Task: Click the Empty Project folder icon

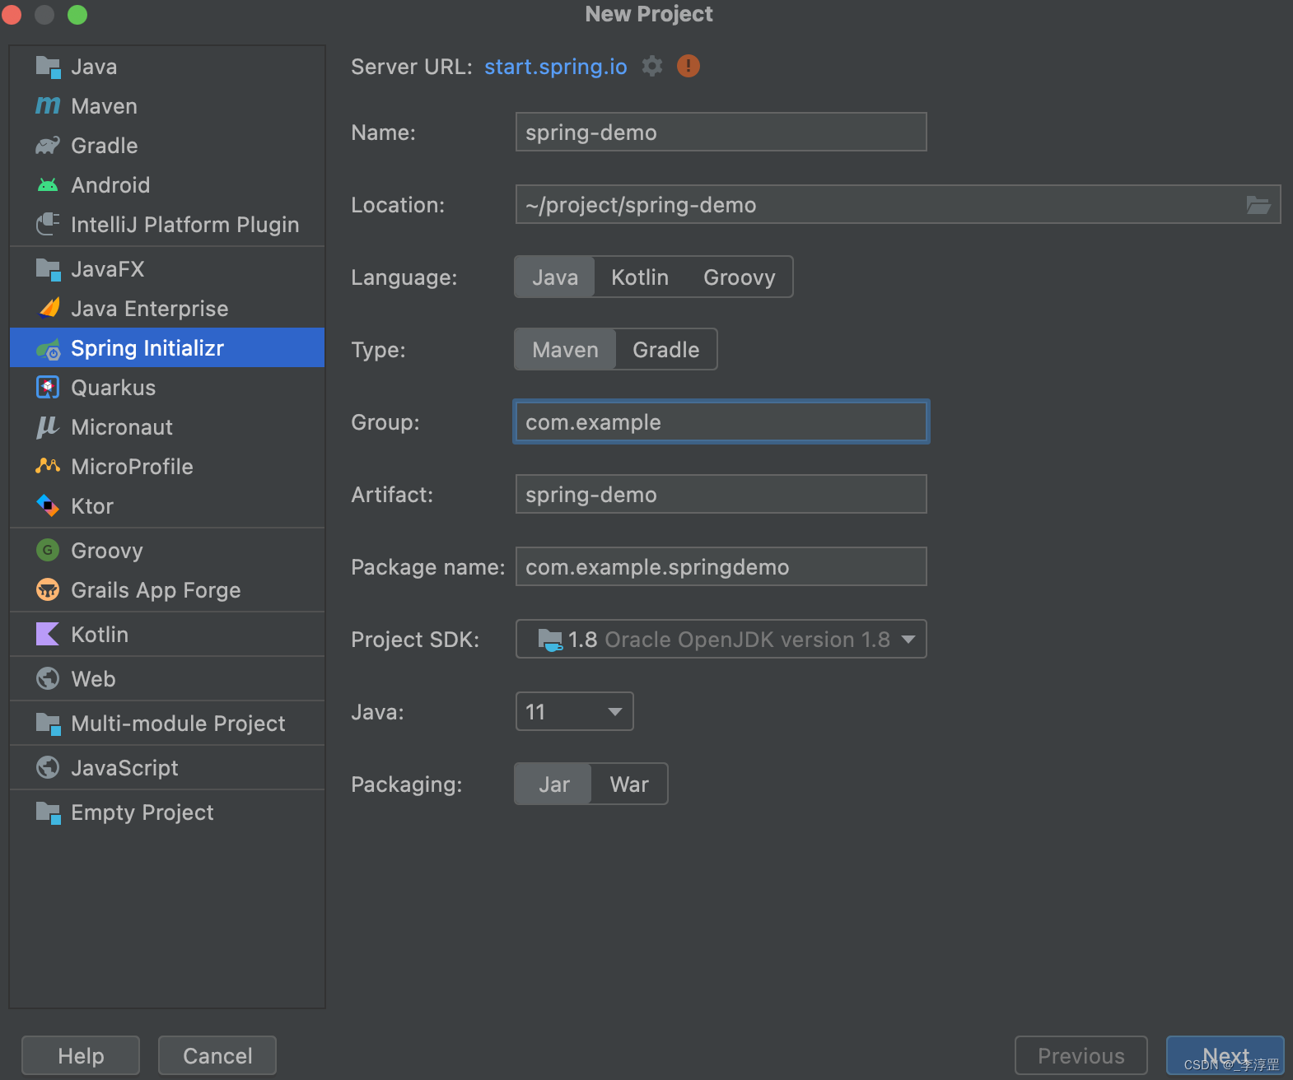Action: click(49, 812)
